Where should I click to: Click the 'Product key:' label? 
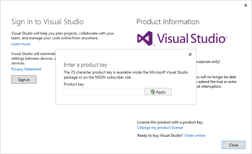click(x=74, y=84)
